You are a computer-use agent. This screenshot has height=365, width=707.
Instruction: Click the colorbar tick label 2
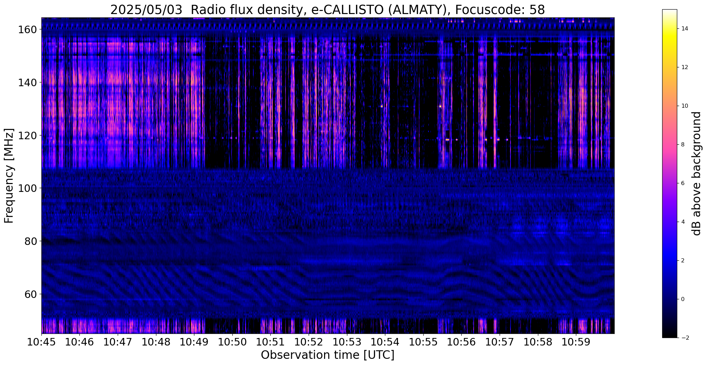683,261
